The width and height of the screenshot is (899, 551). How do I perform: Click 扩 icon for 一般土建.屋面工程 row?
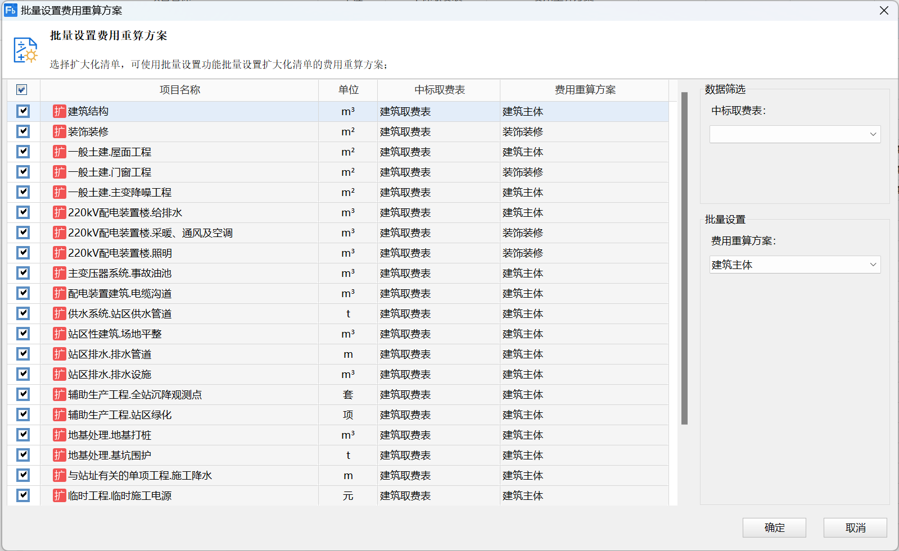[59, 152]
